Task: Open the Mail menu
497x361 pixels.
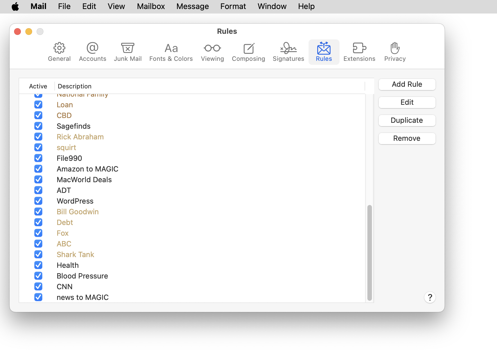Action: [38, 6]
